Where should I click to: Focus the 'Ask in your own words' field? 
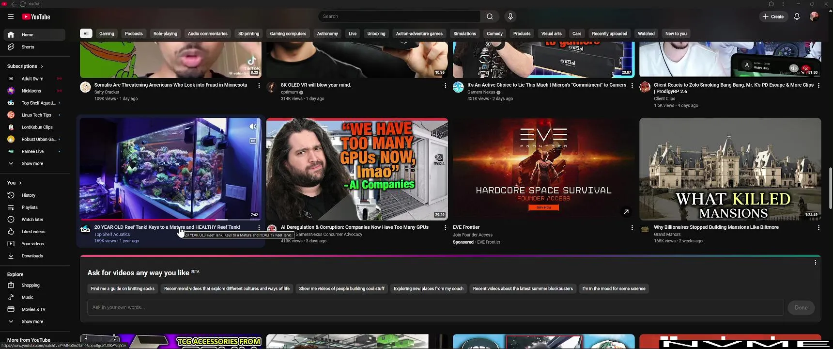[435, 308]
